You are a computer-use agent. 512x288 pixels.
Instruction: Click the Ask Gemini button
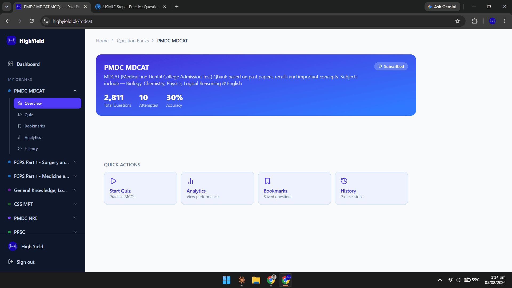coord(442,7)
